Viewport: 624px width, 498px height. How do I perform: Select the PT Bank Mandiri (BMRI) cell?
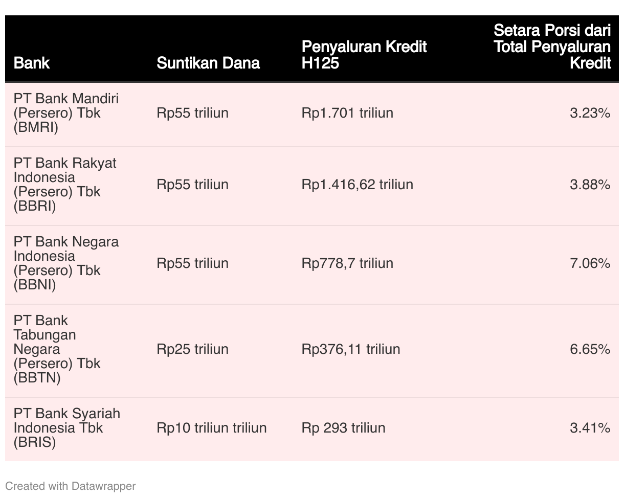[x=66, y=113]
